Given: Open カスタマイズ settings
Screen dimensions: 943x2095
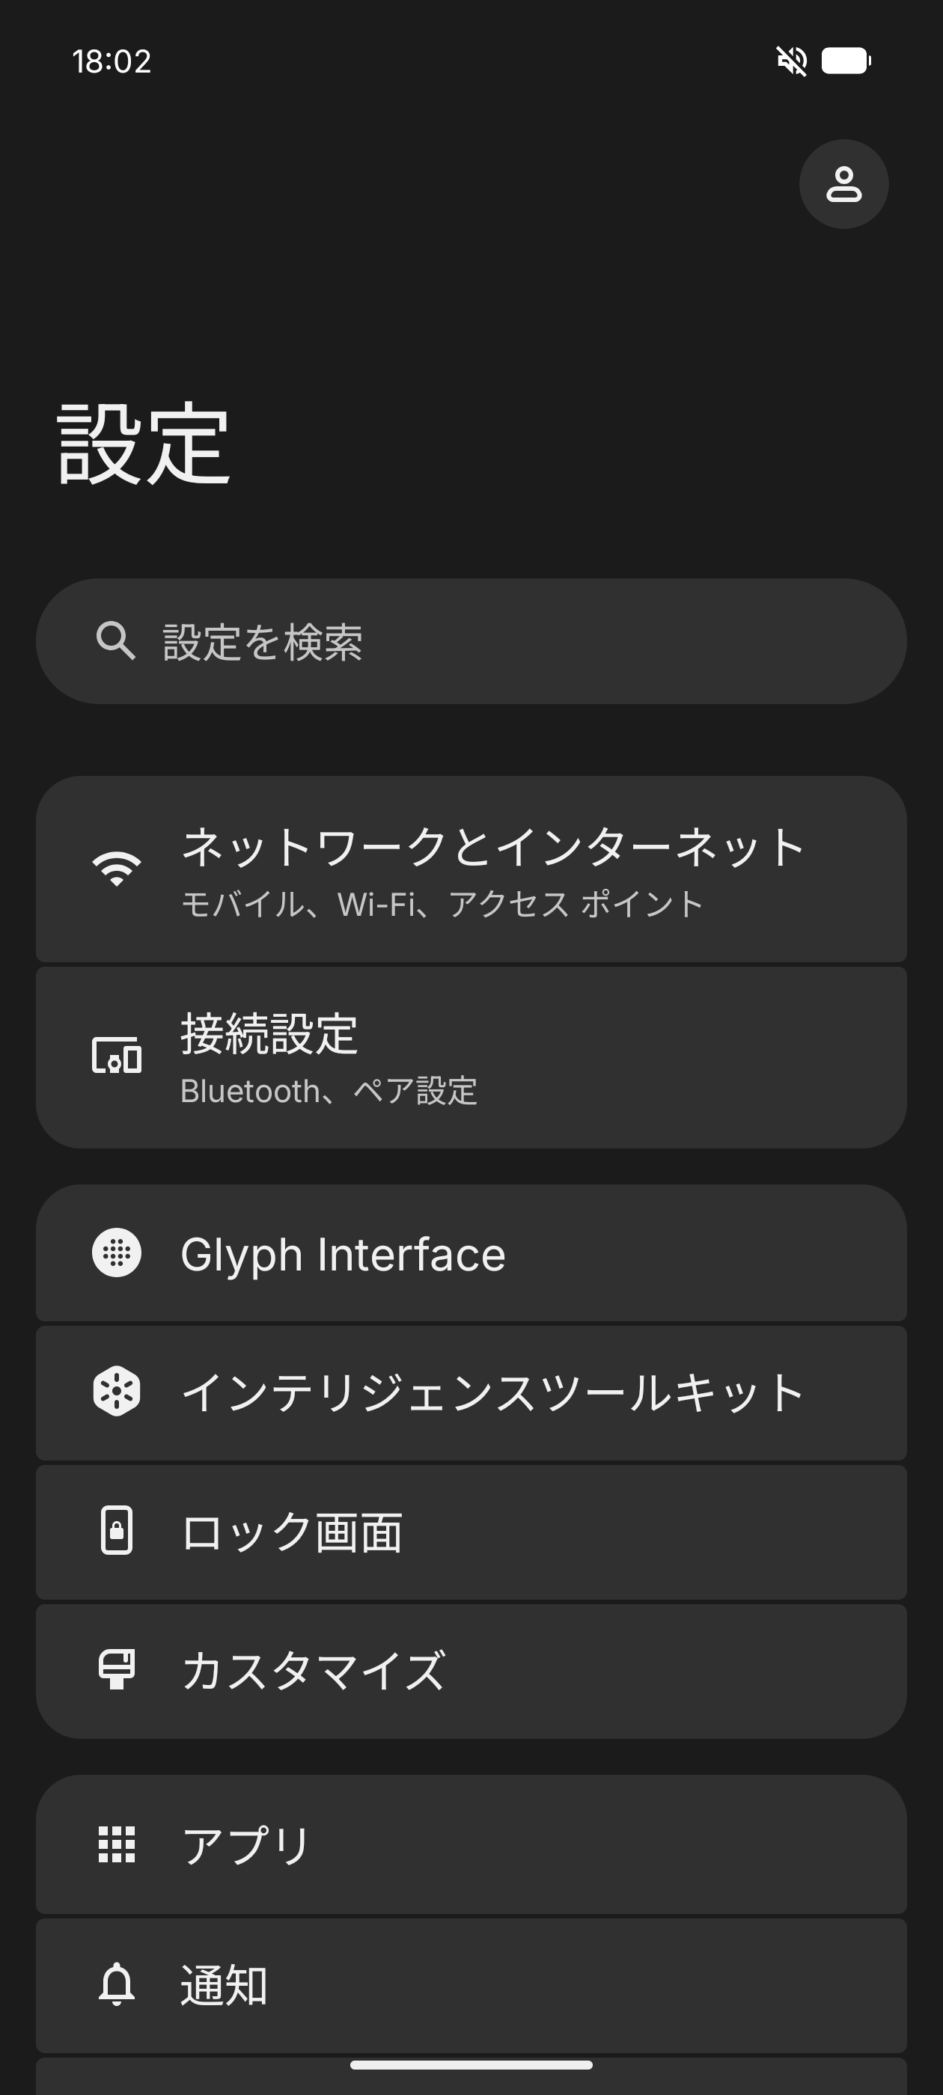Looking at the screenshot, I should click(x=314, y=1671).
